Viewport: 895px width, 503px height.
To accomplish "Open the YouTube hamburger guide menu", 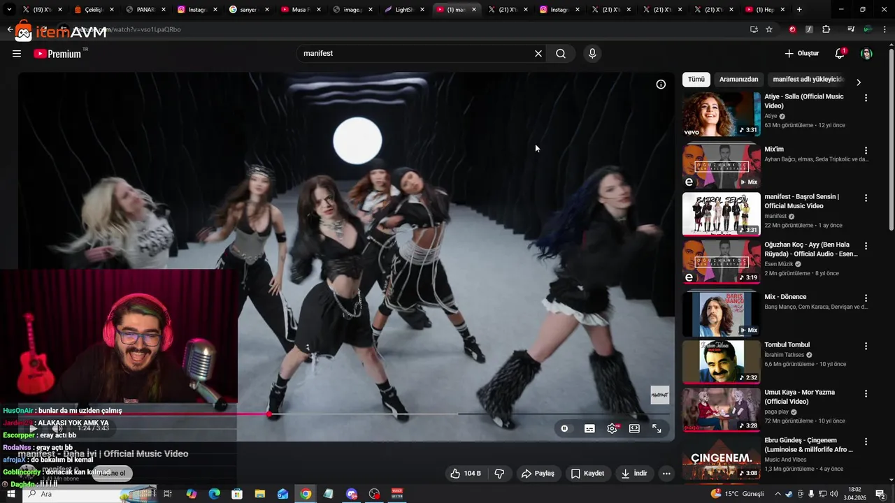I will point(17,54).
